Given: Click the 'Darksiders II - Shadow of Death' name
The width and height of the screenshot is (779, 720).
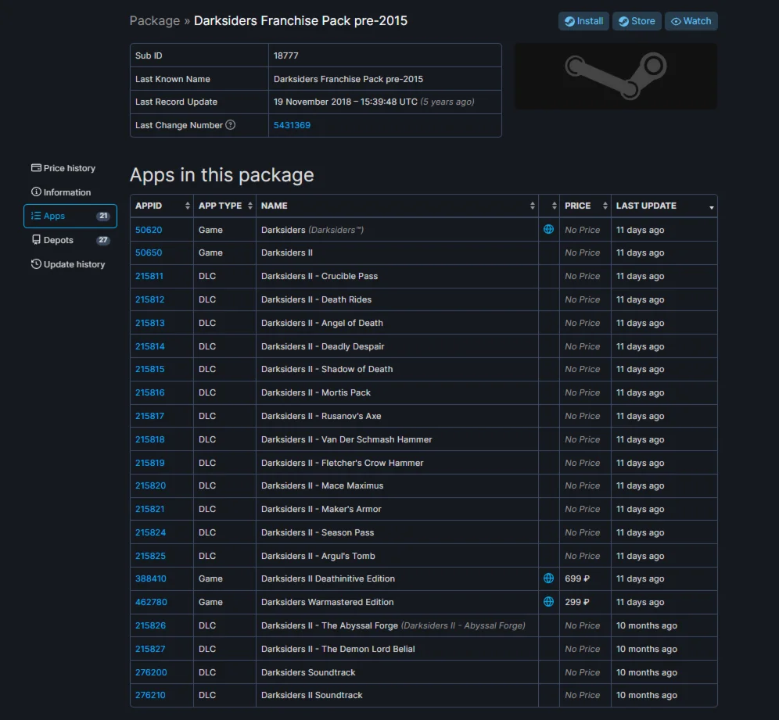Looking at the screenshot, I should [x=327, y=369].
